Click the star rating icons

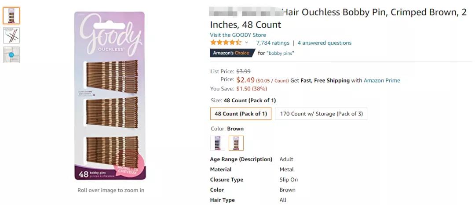(x=226, y=43)
